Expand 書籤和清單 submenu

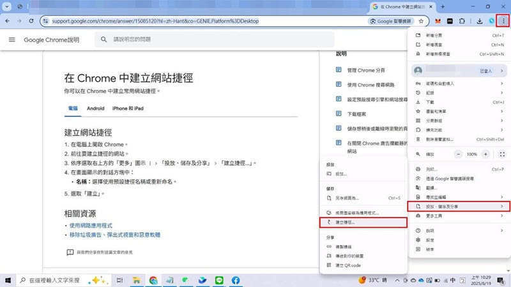pos(459,111)
